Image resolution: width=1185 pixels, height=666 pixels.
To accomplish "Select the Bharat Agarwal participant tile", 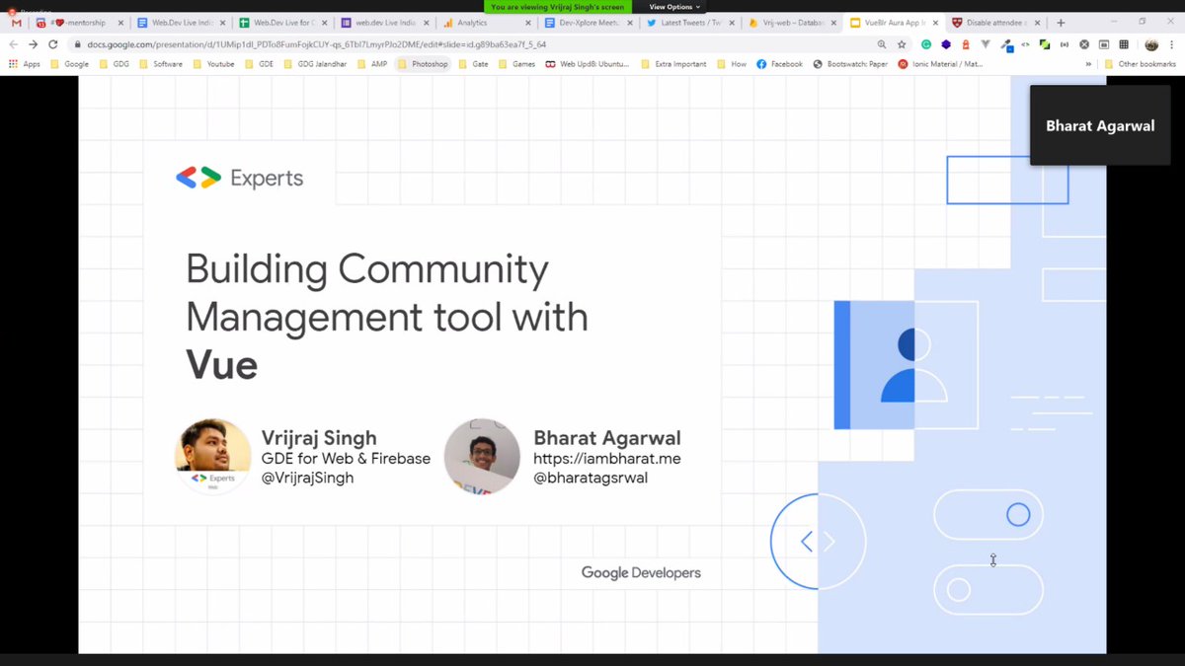I will [1099, 125].
